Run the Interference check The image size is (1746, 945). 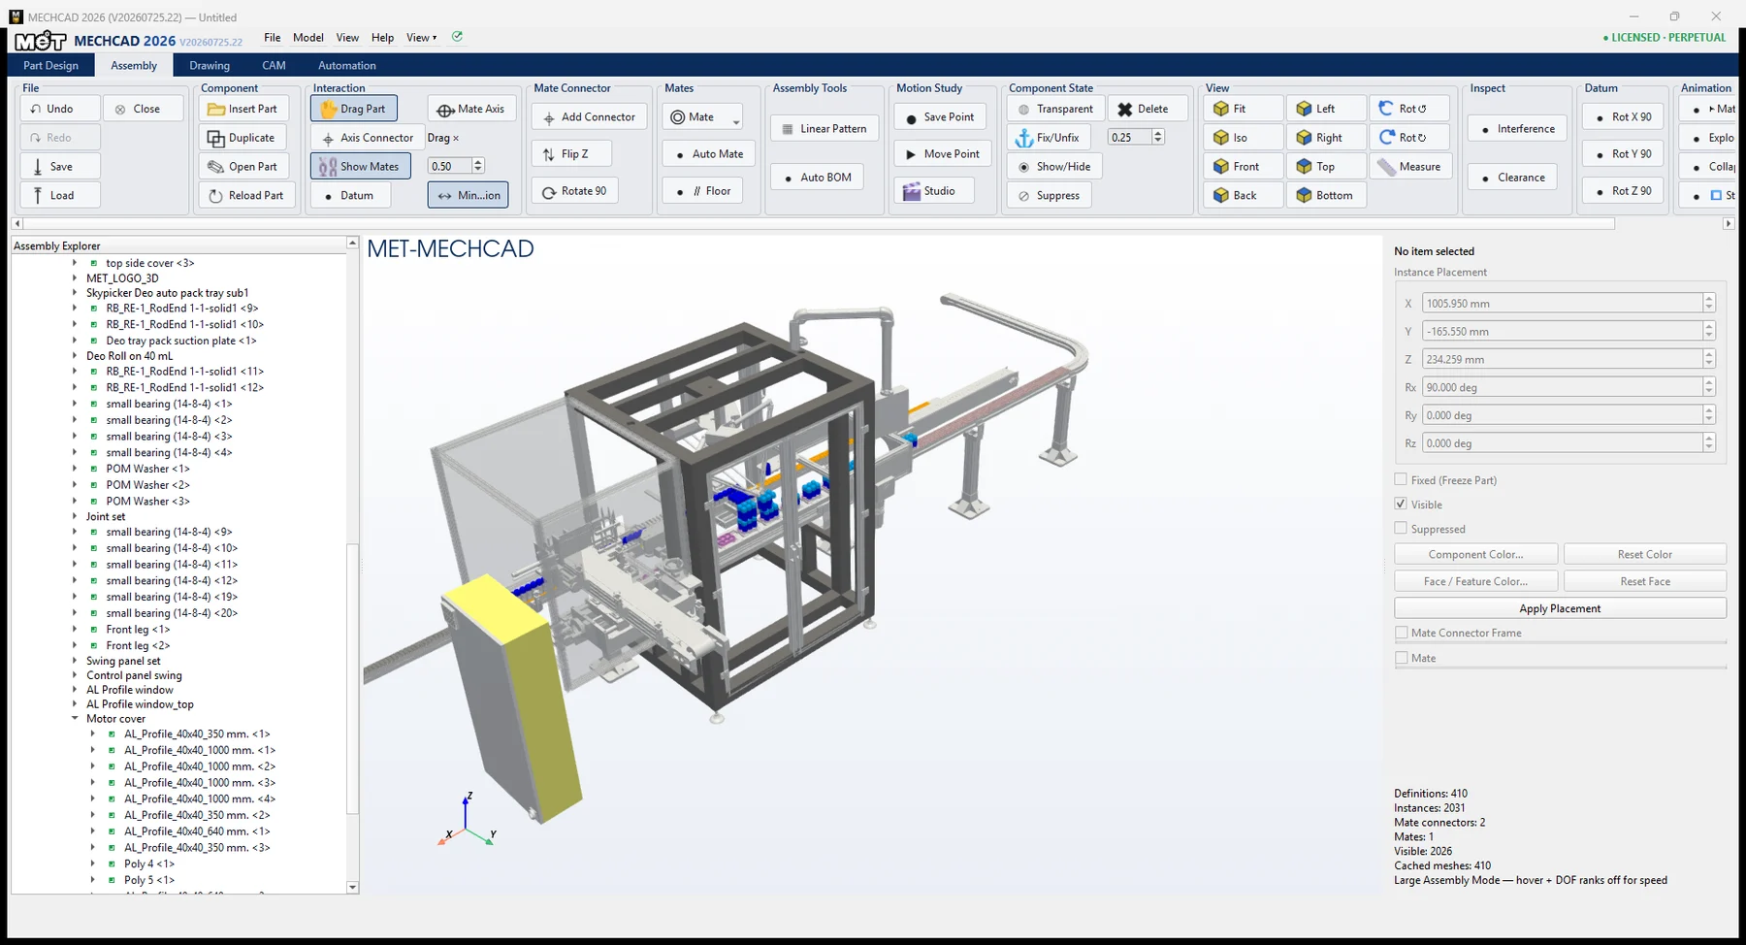pos(1516,129)
